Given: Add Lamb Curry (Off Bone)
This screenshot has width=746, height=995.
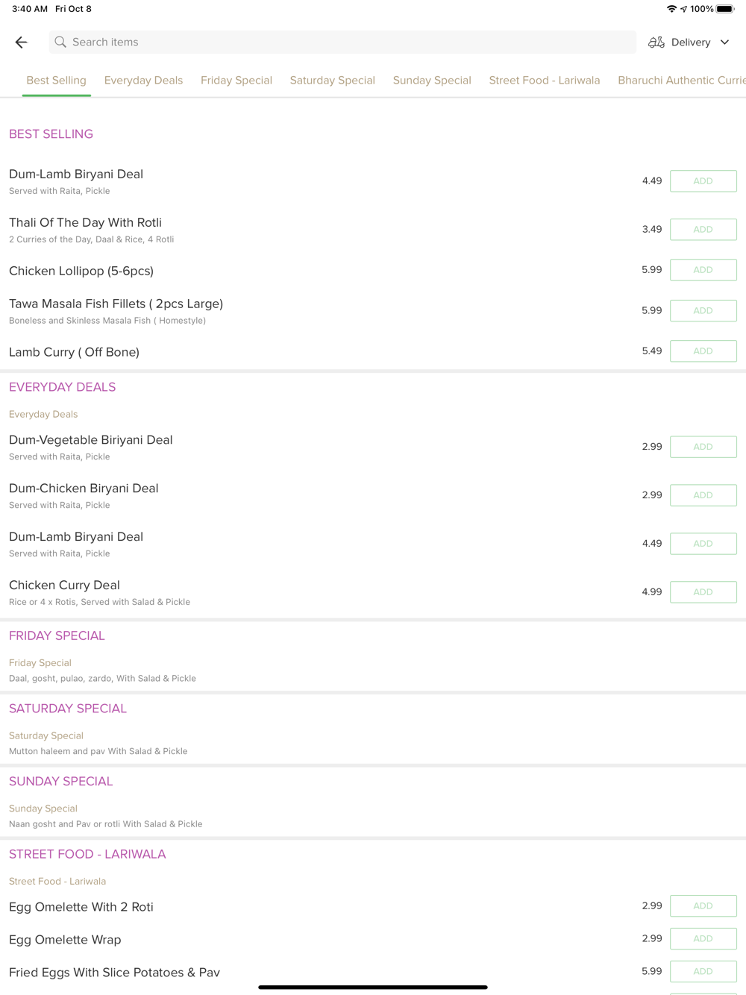Looking at the screenshot, I should click(703, 351).
